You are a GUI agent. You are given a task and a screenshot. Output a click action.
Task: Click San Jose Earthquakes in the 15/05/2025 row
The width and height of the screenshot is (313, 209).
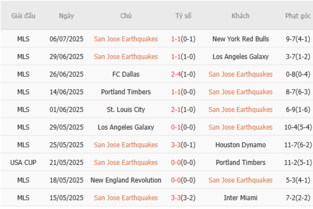click(x=126, y=198)
